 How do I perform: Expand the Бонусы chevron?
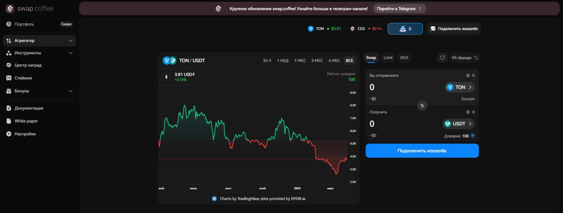click(x=71, y=91)
